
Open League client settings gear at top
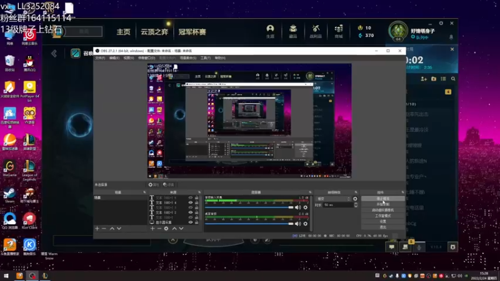[441, 23]
